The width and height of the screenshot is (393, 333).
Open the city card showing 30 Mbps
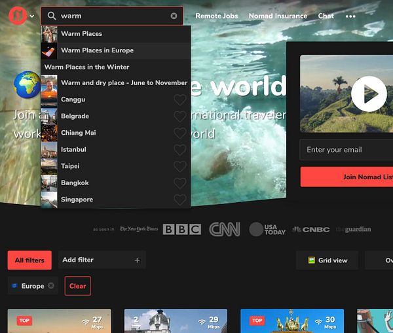tap(292, 321)
